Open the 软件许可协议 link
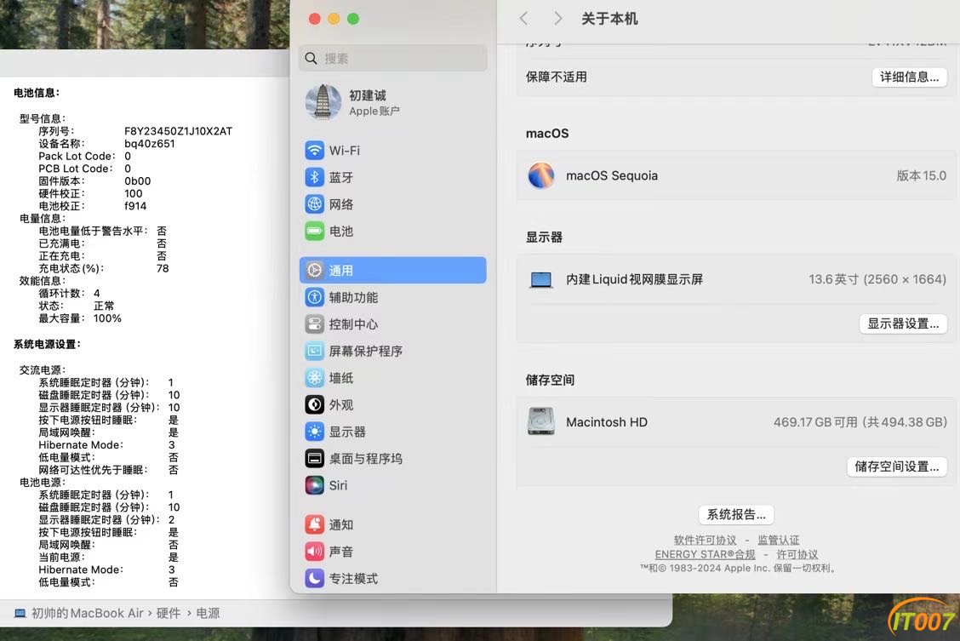 click(x=706, y=540)
